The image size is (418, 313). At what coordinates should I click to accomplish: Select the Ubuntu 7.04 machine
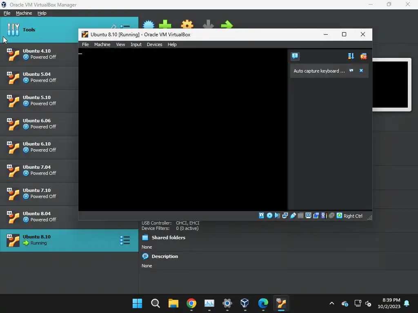(x=39, y=170)
